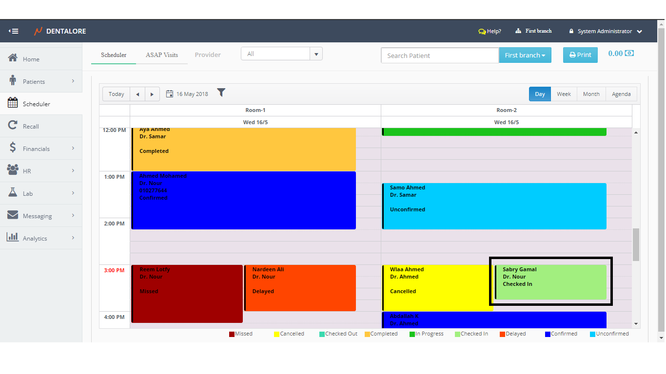
Task: Open Recall from the sidebar
Action: [31, 126]
